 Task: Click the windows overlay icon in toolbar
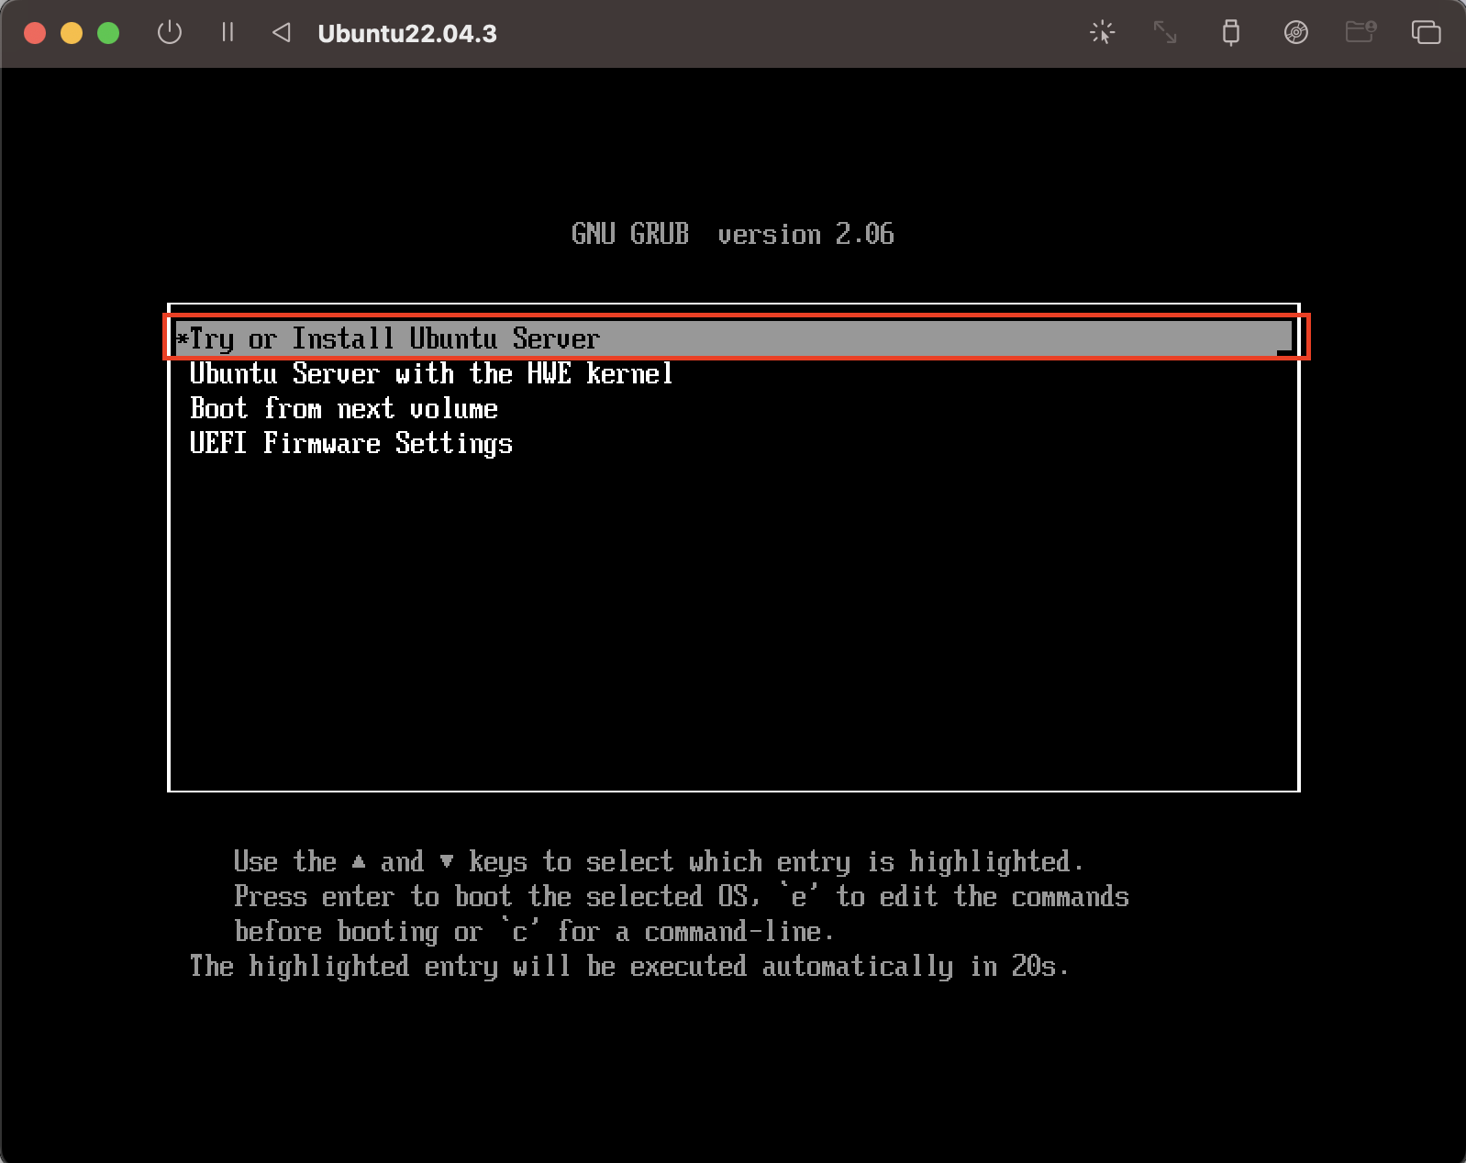(x=1426, y=33)
